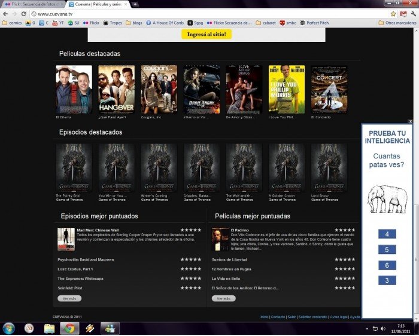Screen dimensions: 419x336
Task: Open the Gmail extension icon
Action: pyautogui.click(x=403, y=14)
